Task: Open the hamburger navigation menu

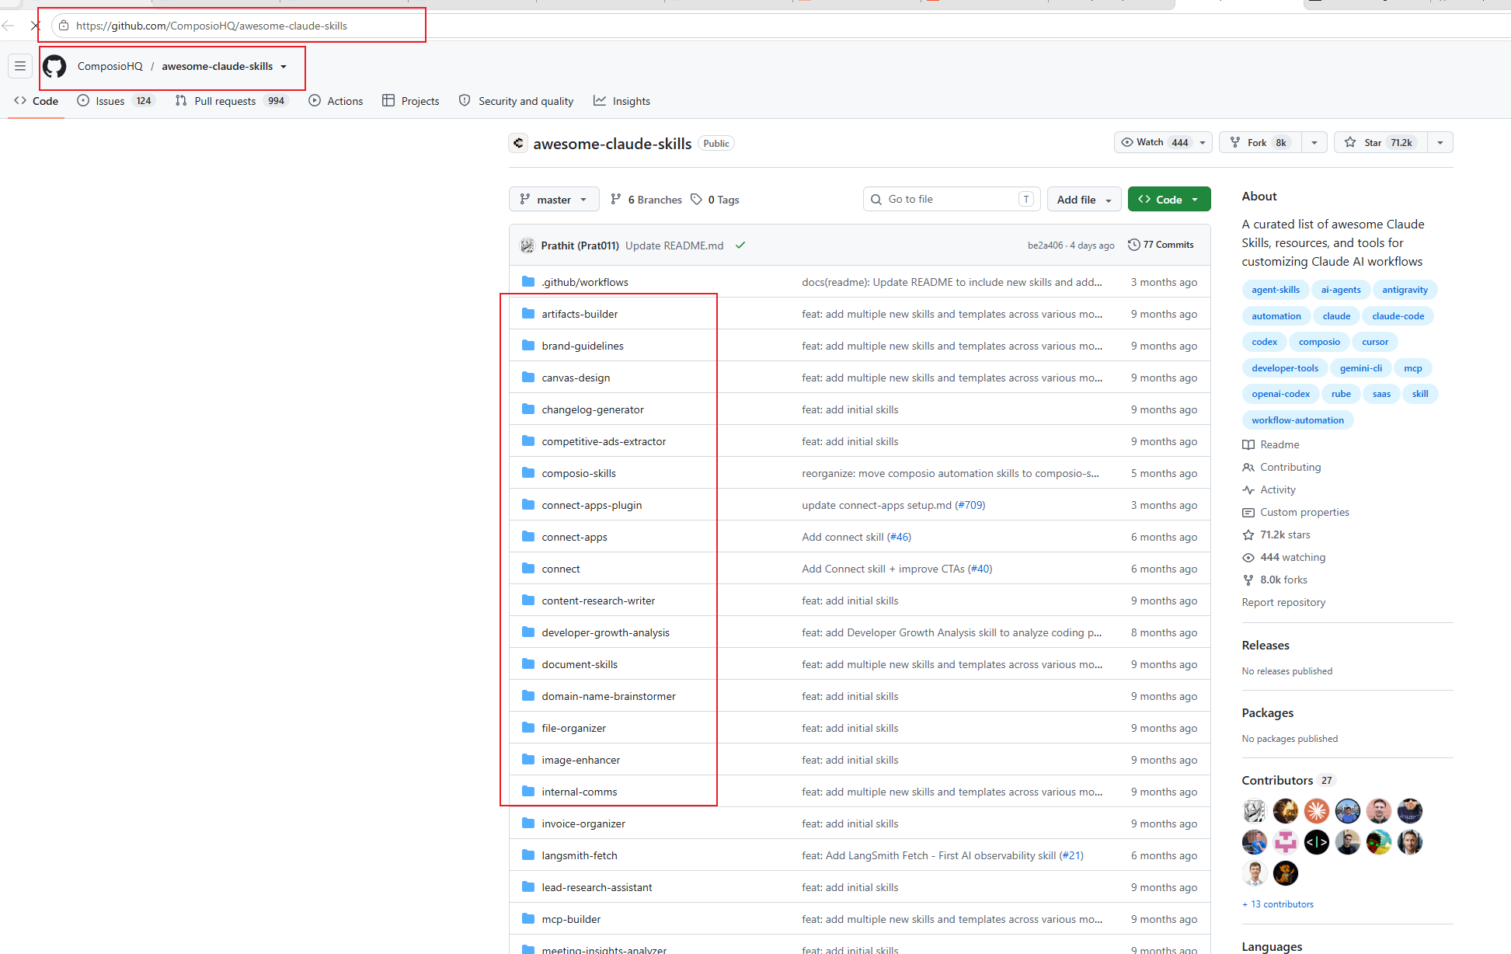Action: pos(20,66)
